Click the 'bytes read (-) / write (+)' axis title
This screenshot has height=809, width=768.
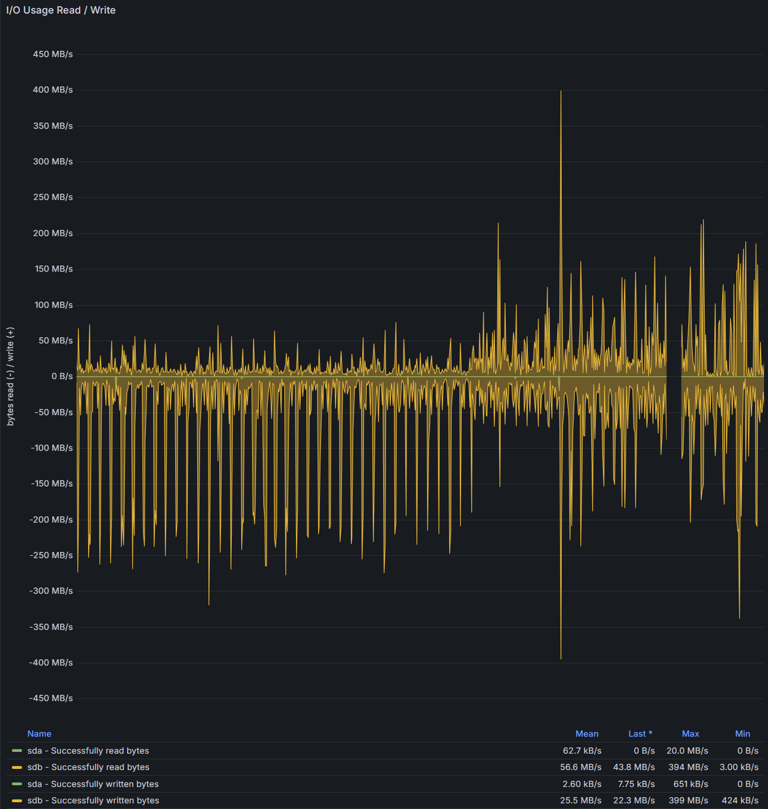coord(10,376)
